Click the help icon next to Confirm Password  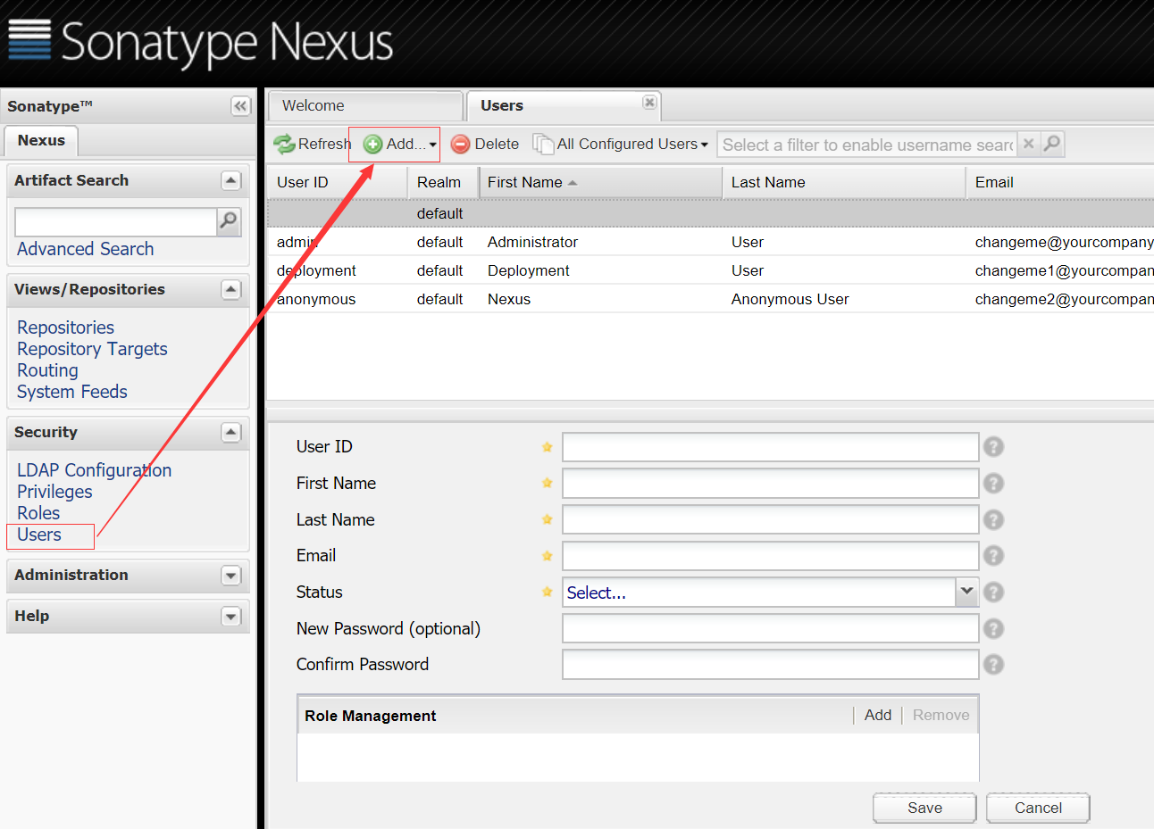pyautogui.click(x=993, y=665)
